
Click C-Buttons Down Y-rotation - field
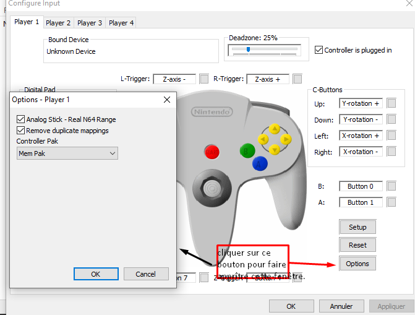361,119
